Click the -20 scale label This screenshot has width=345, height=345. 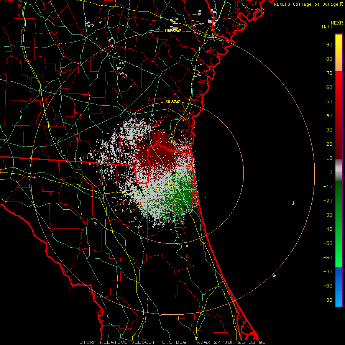click(x=328, y=200)
